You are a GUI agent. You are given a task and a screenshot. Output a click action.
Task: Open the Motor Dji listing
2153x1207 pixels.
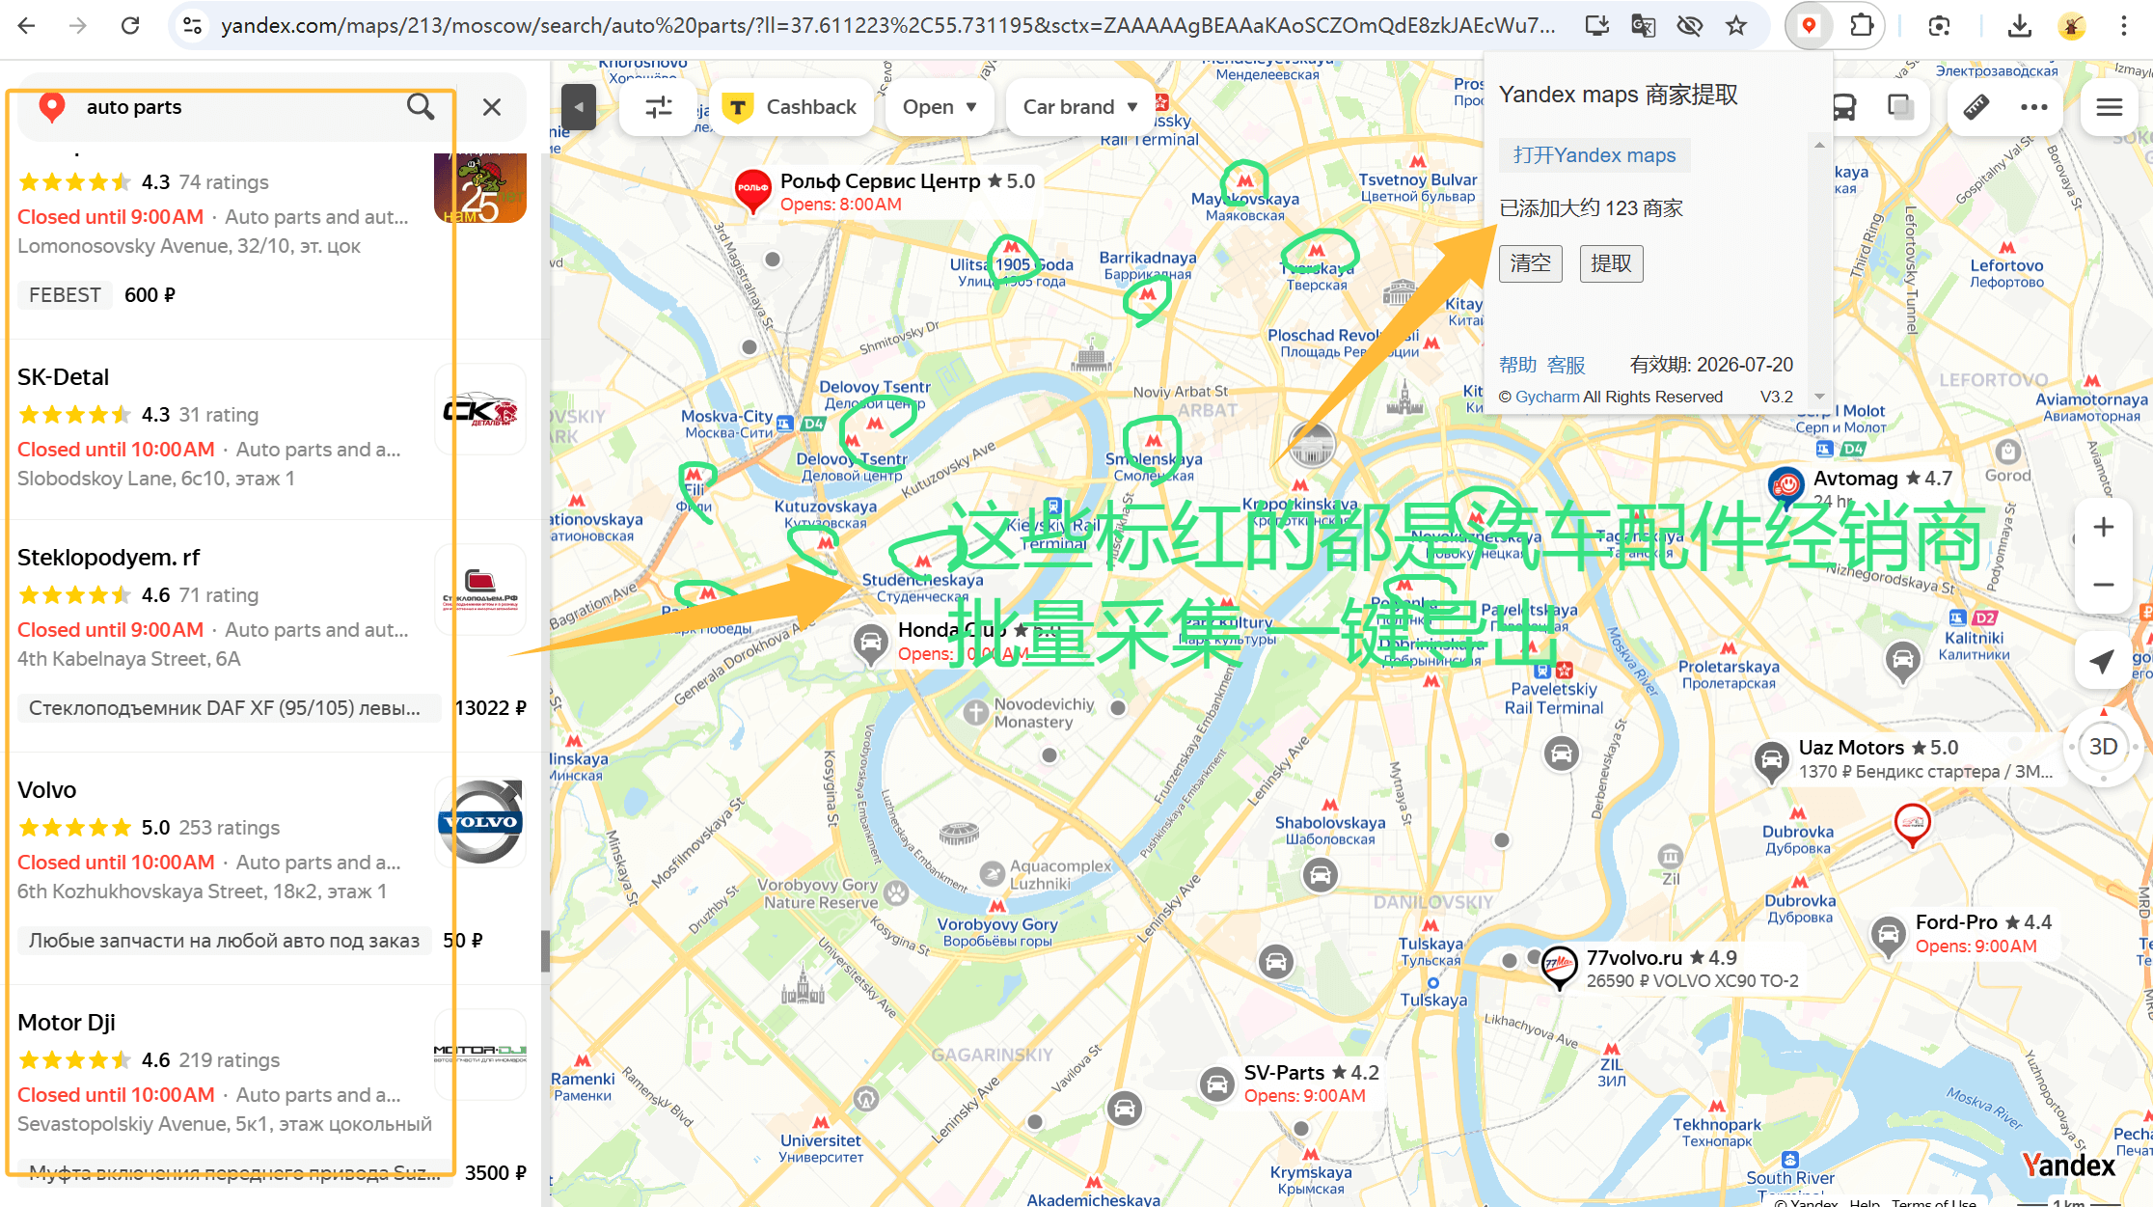point(66,1023)
